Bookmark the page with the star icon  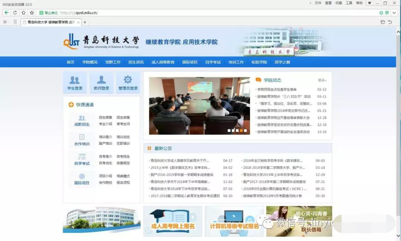click(x=32, y=13)
